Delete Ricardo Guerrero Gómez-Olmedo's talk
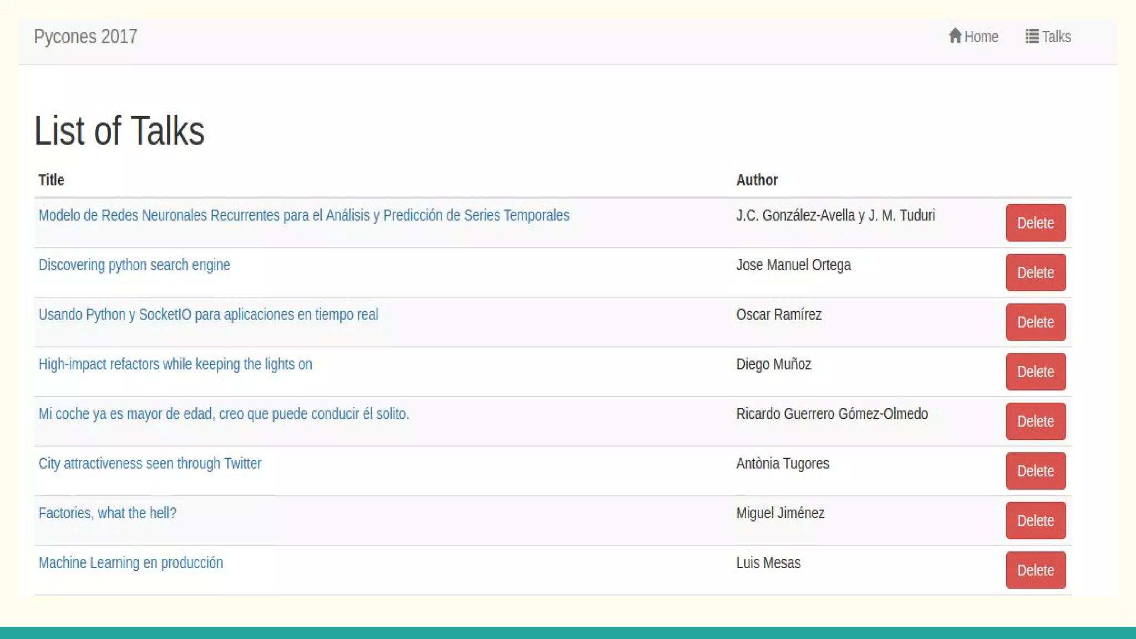The width and height of the screenshot is (1136, 639). click(x=1035, y=422)
